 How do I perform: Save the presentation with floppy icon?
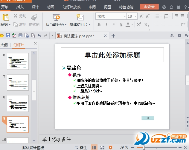pos(8,35)
